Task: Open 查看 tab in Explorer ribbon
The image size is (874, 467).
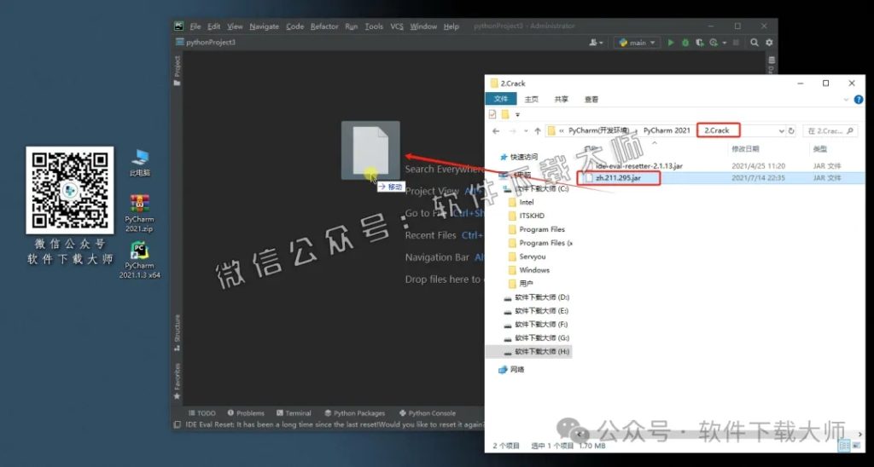Action: pos(591,99)
